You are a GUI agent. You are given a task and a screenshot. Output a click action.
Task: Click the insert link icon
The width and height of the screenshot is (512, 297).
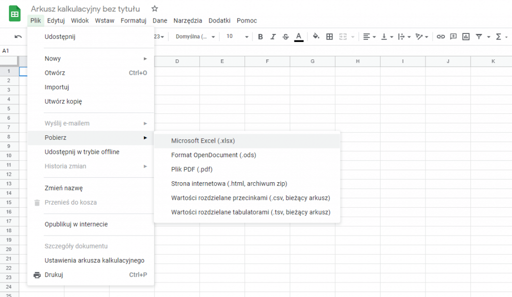440,36
